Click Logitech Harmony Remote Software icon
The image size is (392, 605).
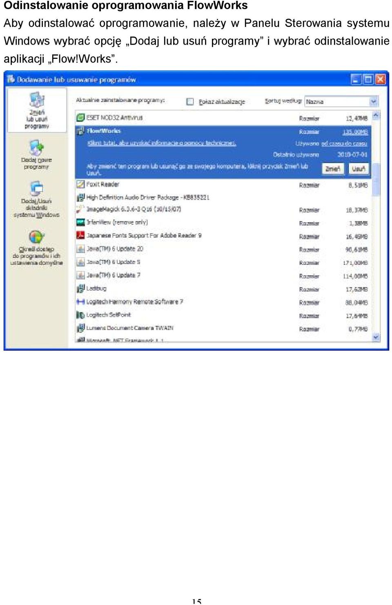[x=80, y=301]
